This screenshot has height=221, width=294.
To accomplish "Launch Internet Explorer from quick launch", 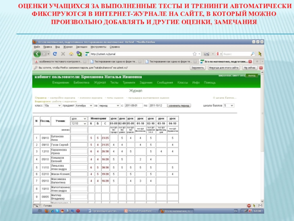I will pos(52,211).
